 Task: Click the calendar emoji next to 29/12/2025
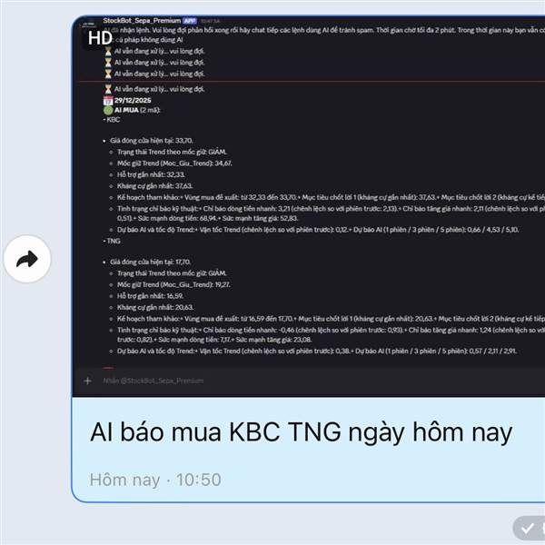point(108,101)
